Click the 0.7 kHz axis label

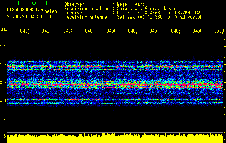(x=3, y=118)
